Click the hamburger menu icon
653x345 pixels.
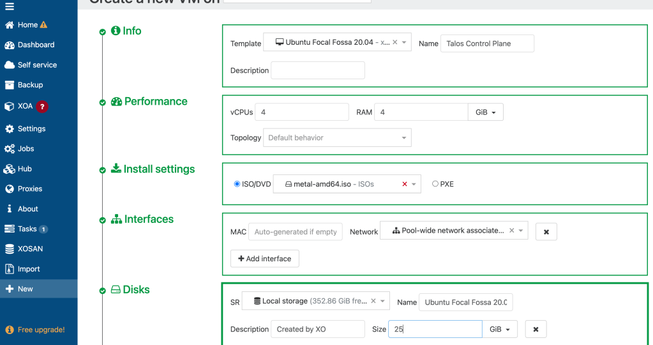click(10, 6)
